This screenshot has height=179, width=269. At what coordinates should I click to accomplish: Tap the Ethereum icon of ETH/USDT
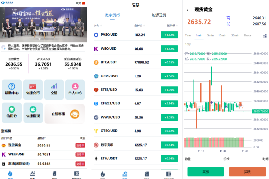[x=96, y=158]
